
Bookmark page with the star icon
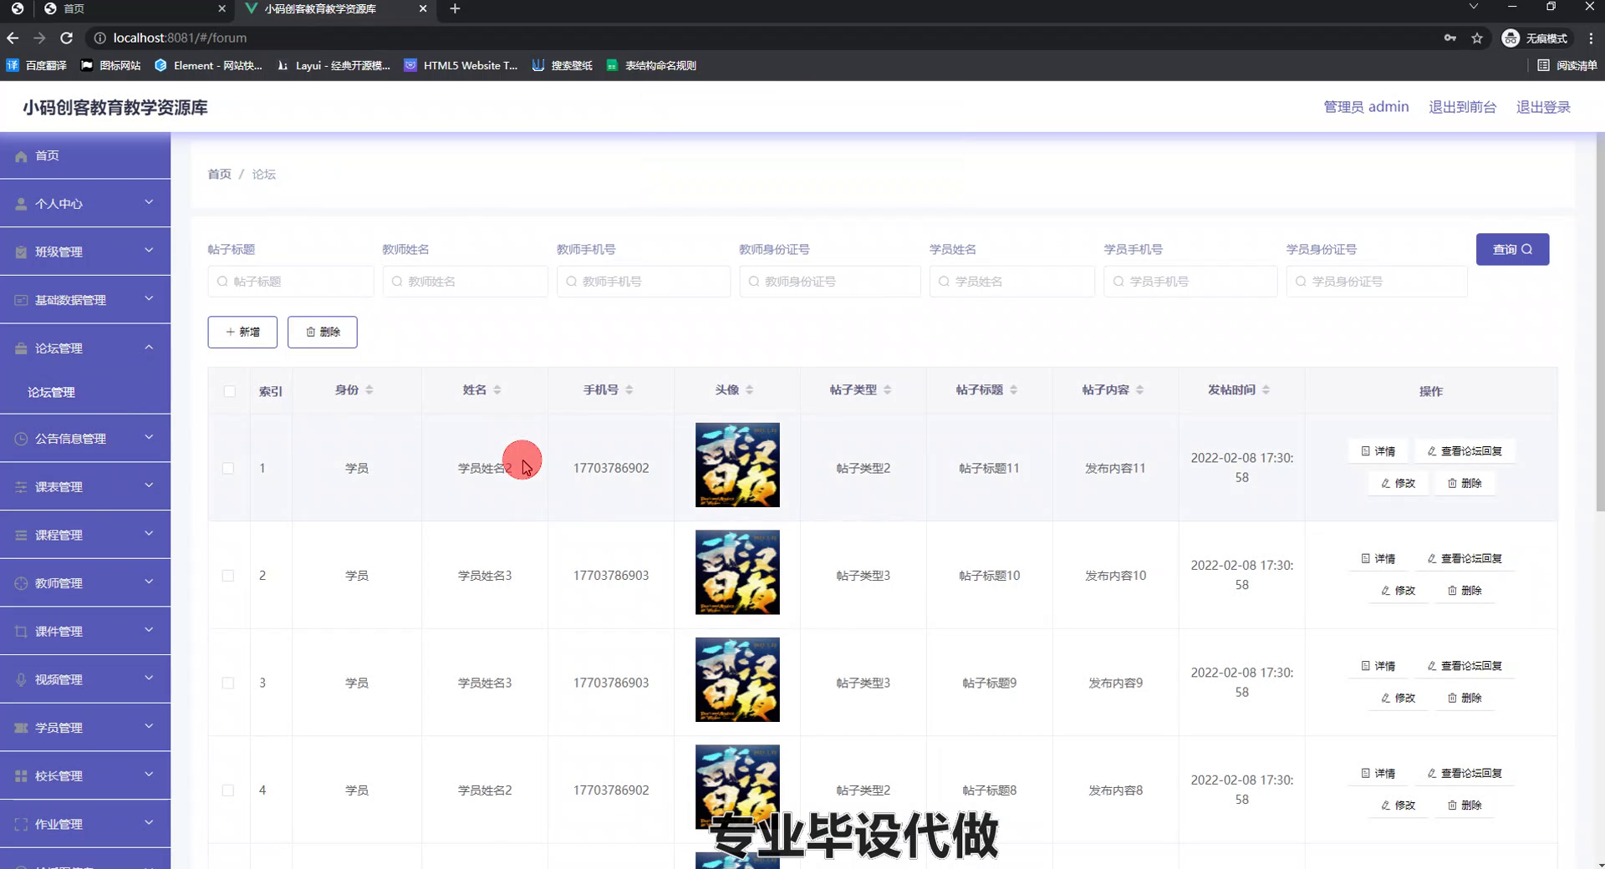[1477, 38]
